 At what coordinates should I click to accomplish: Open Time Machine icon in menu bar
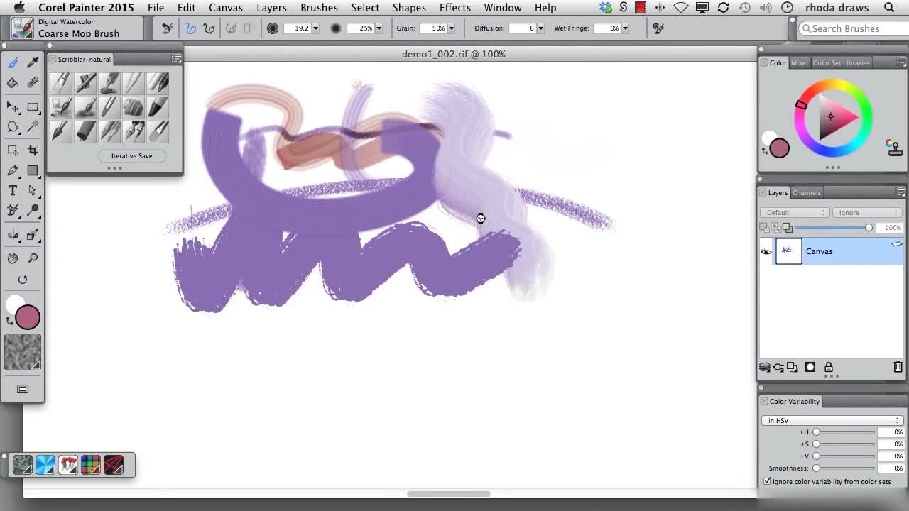[x=744, y=8]
